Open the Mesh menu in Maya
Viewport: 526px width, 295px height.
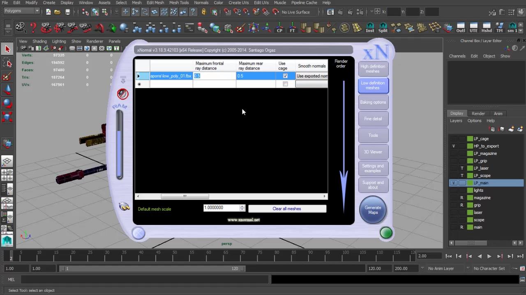(x=136, y=2)
